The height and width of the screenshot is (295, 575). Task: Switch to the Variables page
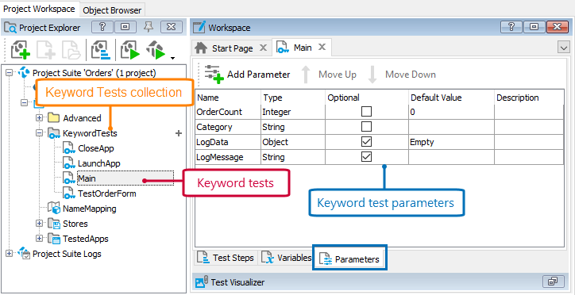click(x=286, y=258)
